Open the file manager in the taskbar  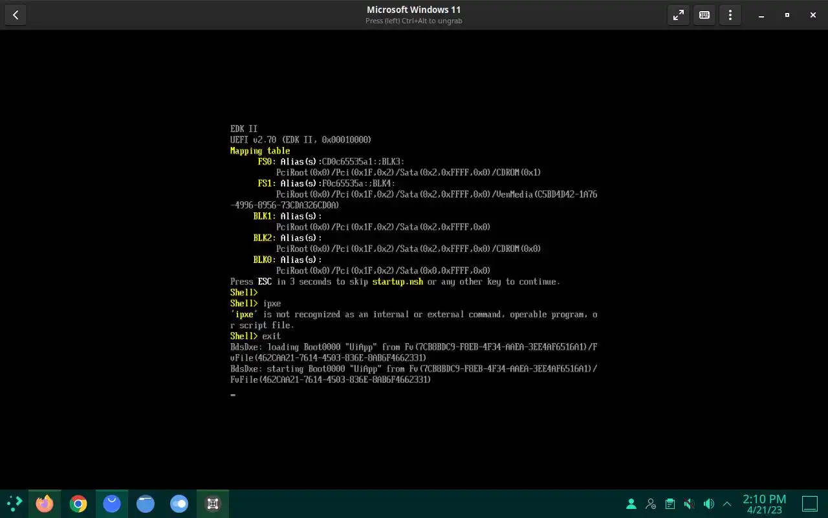[x=146, y=503]
